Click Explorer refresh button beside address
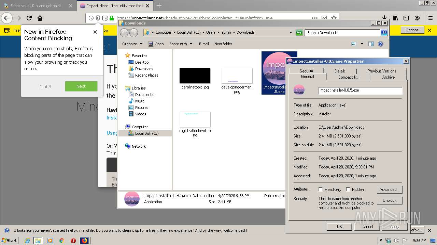 (299, 32)
